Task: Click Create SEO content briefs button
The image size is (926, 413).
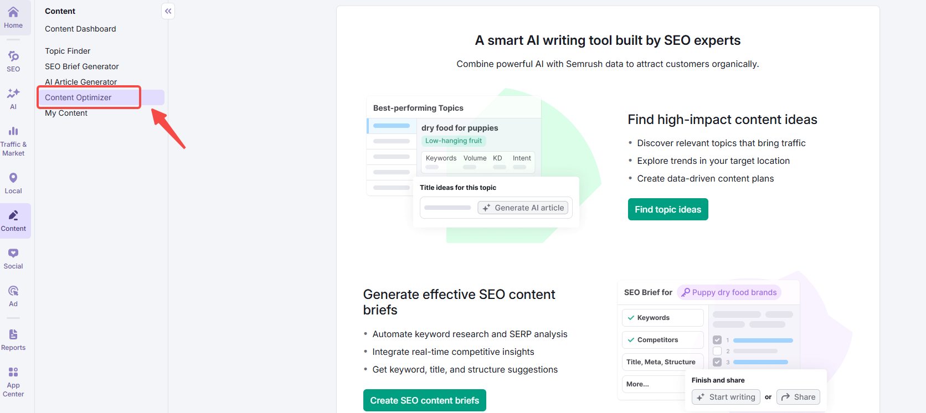Action: coord(424,400)
